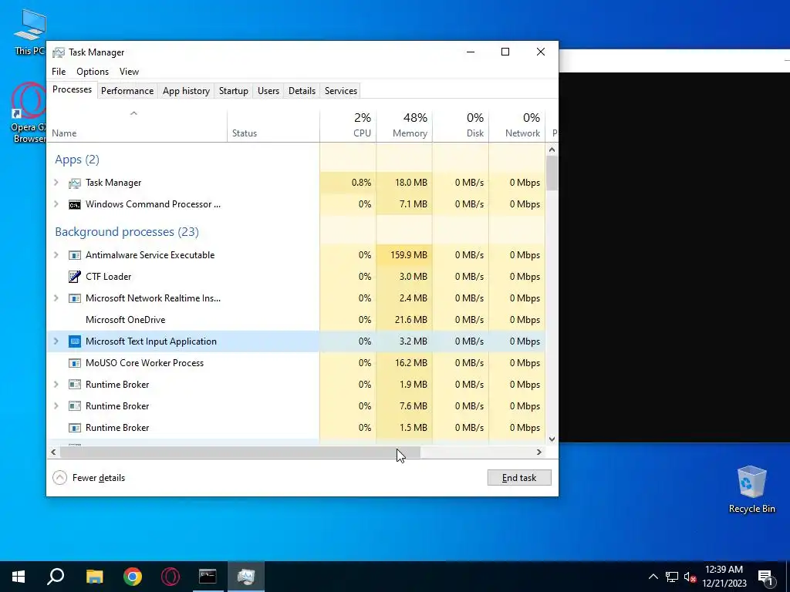Image resolution: width=790 pixels, height=592 pixels.
Task: Sort by the CPU column header
Action: tap(348, 126)
